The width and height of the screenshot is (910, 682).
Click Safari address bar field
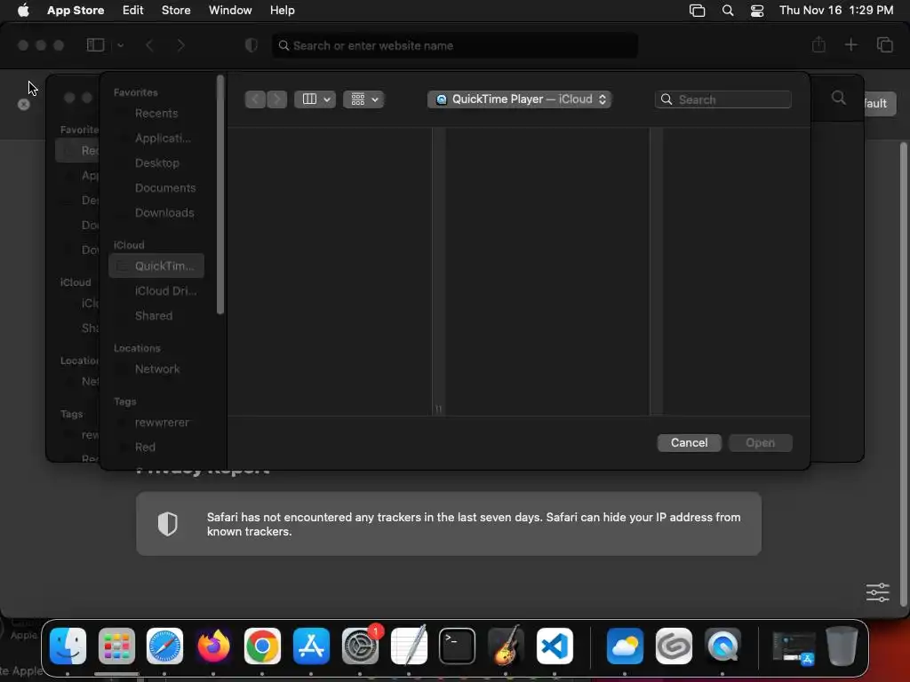coord(455,45)
